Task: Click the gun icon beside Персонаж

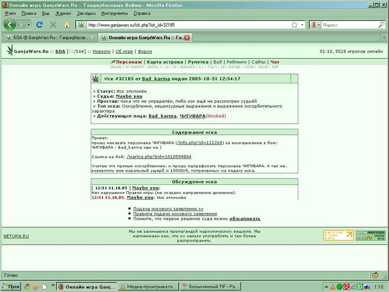Action: click(x=113, y=61)
